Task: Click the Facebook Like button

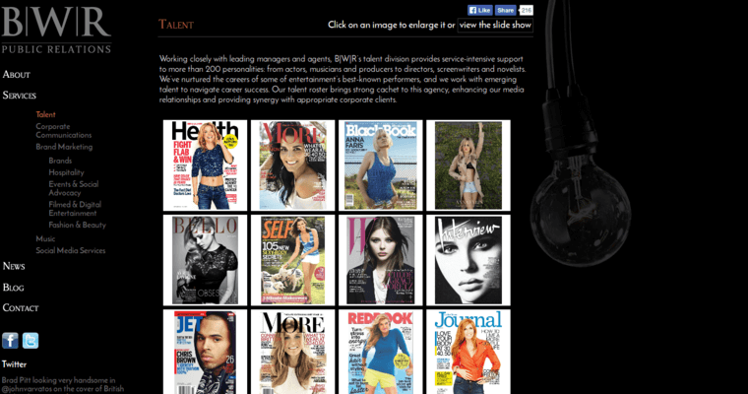Action: 480,10
